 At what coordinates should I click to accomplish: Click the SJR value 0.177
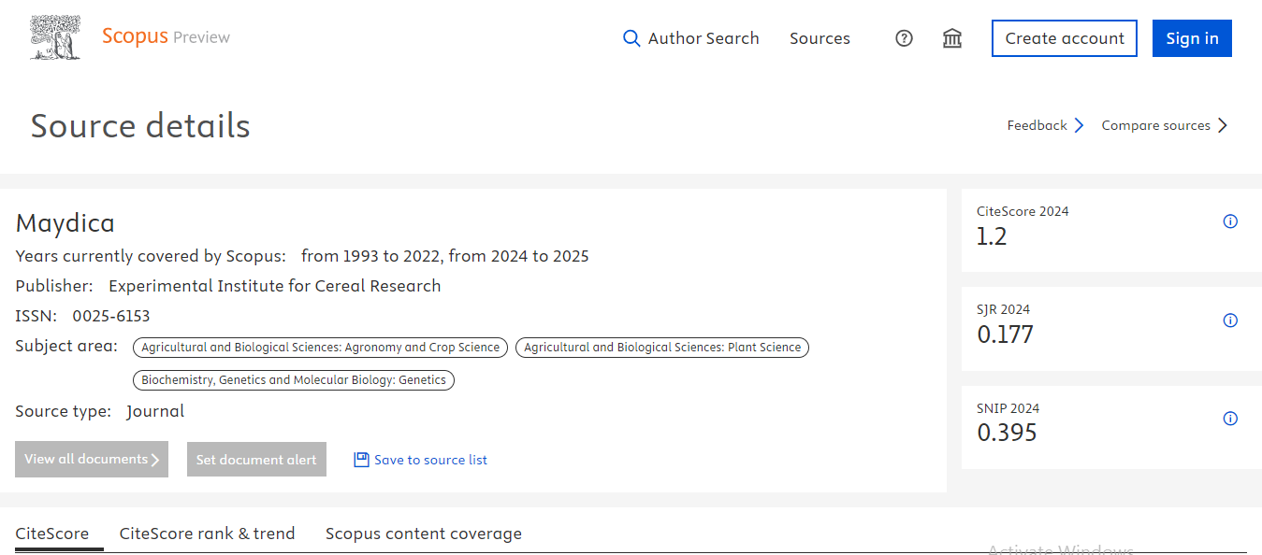coord(1005,334)
